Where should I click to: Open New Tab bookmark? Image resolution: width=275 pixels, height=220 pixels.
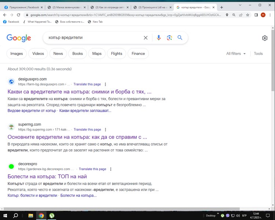click(95, 22)
